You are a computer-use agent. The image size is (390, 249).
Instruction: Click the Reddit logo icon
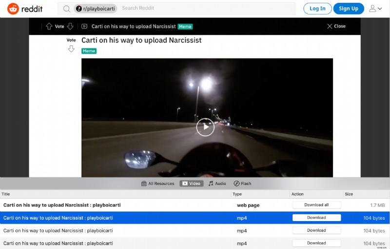(x=13, y=9)
